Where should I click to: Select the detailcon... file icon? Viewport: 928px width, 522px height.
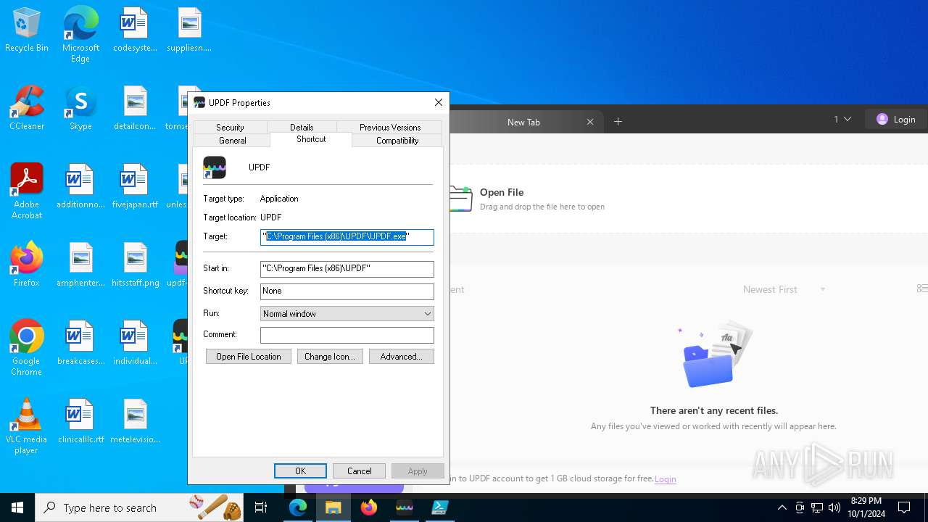[x=135, y=109]
